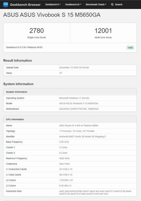Screen dimensions: 141x201
Task: Click the Multi-Core Score label
Action: (103, 38)
